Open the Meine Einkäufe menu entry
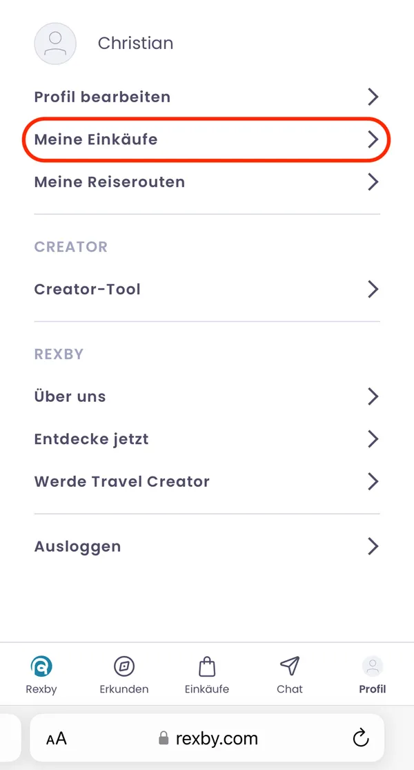Viewport: 414px width, 770px height. pos(96,139)
